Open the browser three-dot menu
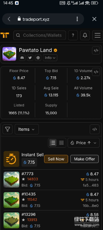Viewport: 103px width, 230px height. click(x=77, y=19)
